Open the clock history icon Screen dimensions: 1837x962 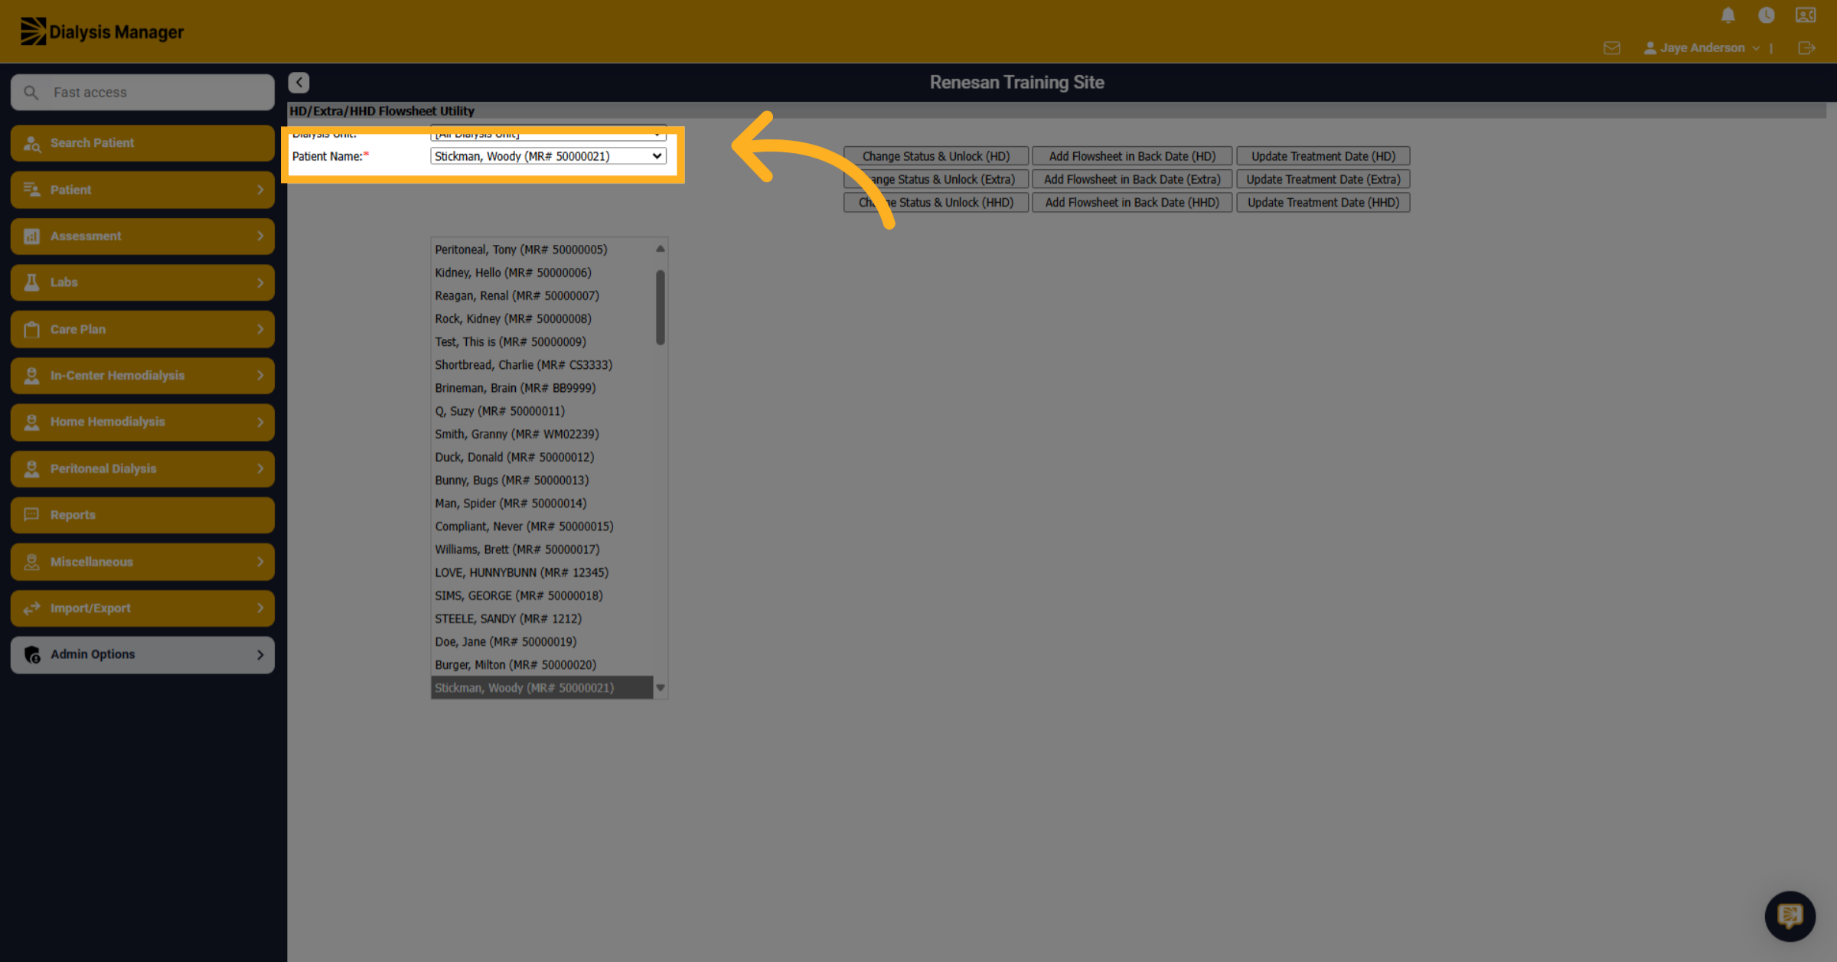click(1766, 15)
